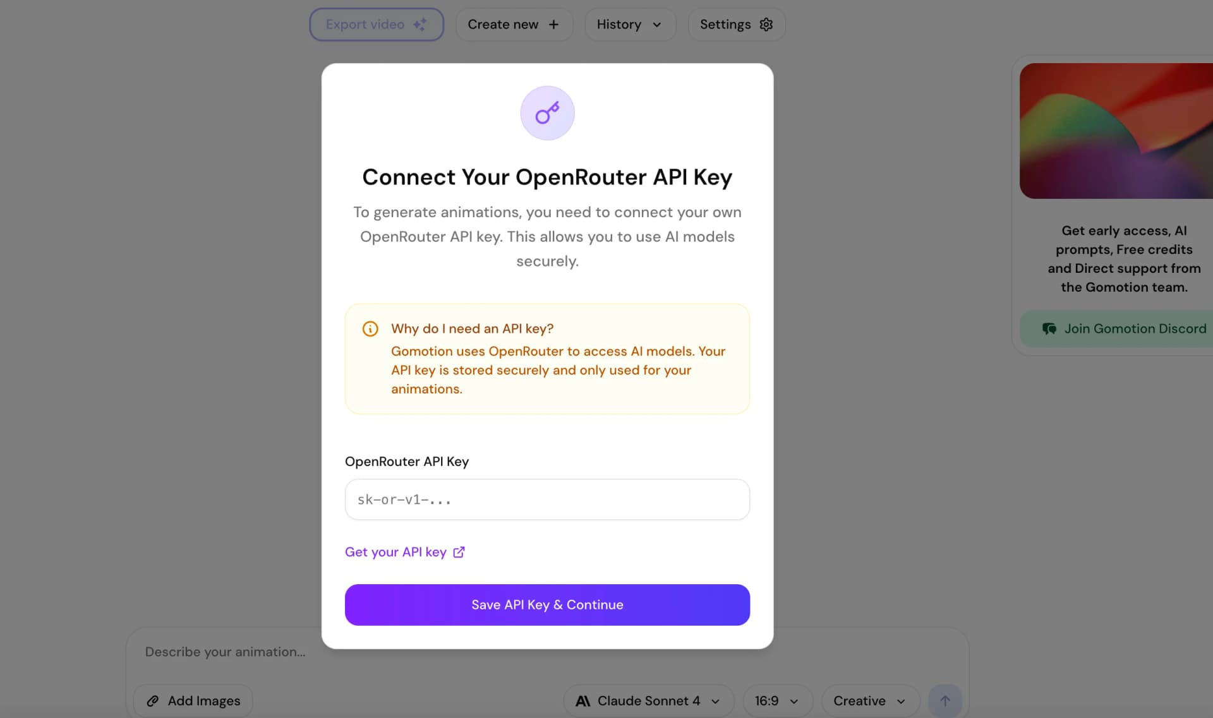Click Save API Key & Continue
The height and width of the screenshot is (718, 1213).
point(547,604)
